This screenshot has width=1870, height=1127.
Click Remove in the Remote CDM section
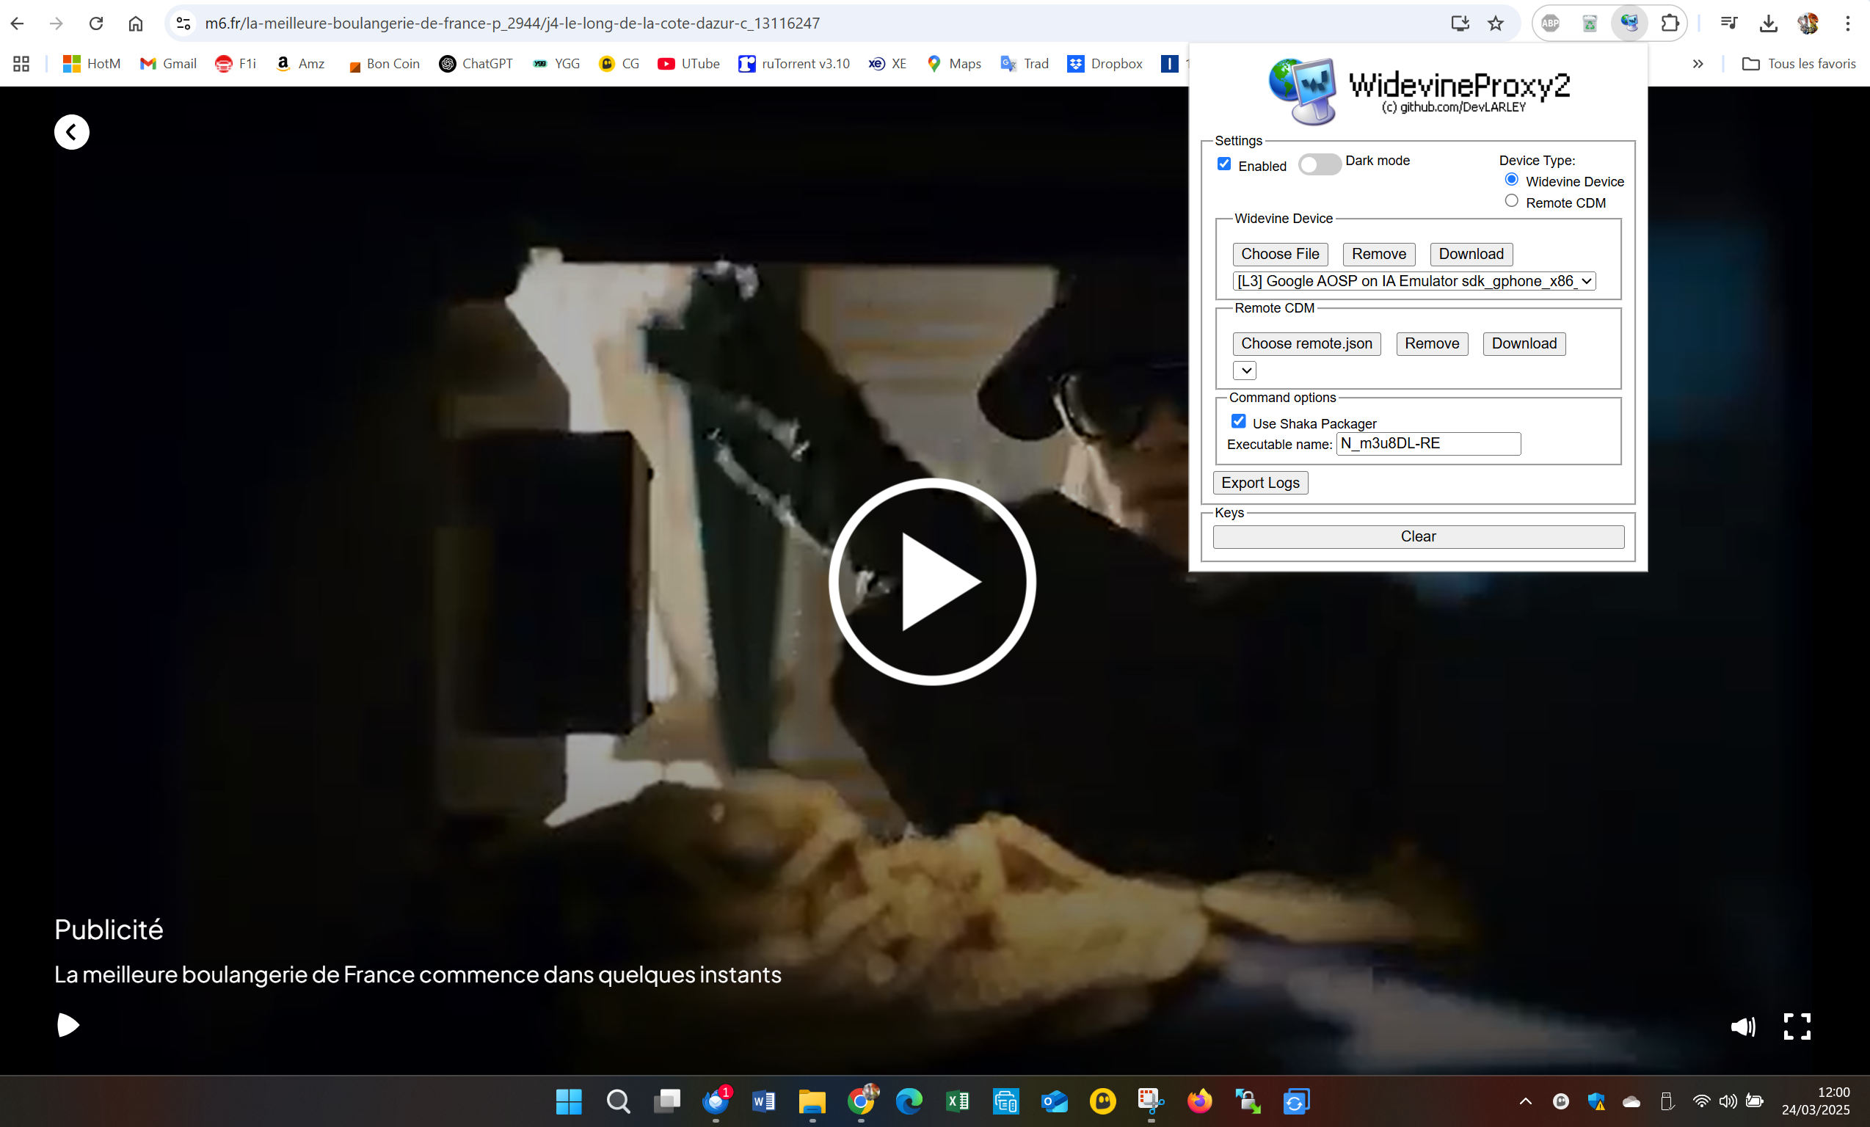[x=1431, y=344]
